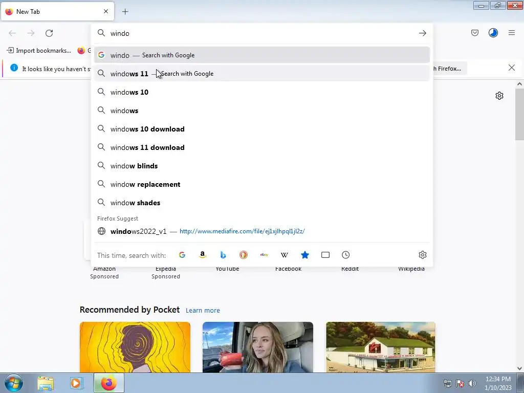Search this time with DuckDuckGo icon
Screen dimensions: 524x393
[244, 255]
